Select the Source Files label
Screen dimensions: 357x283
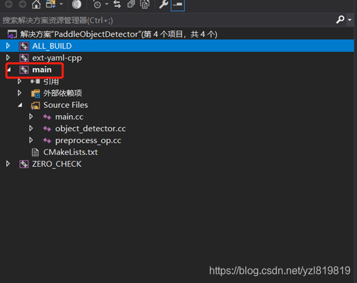click(x=66, y=105)
